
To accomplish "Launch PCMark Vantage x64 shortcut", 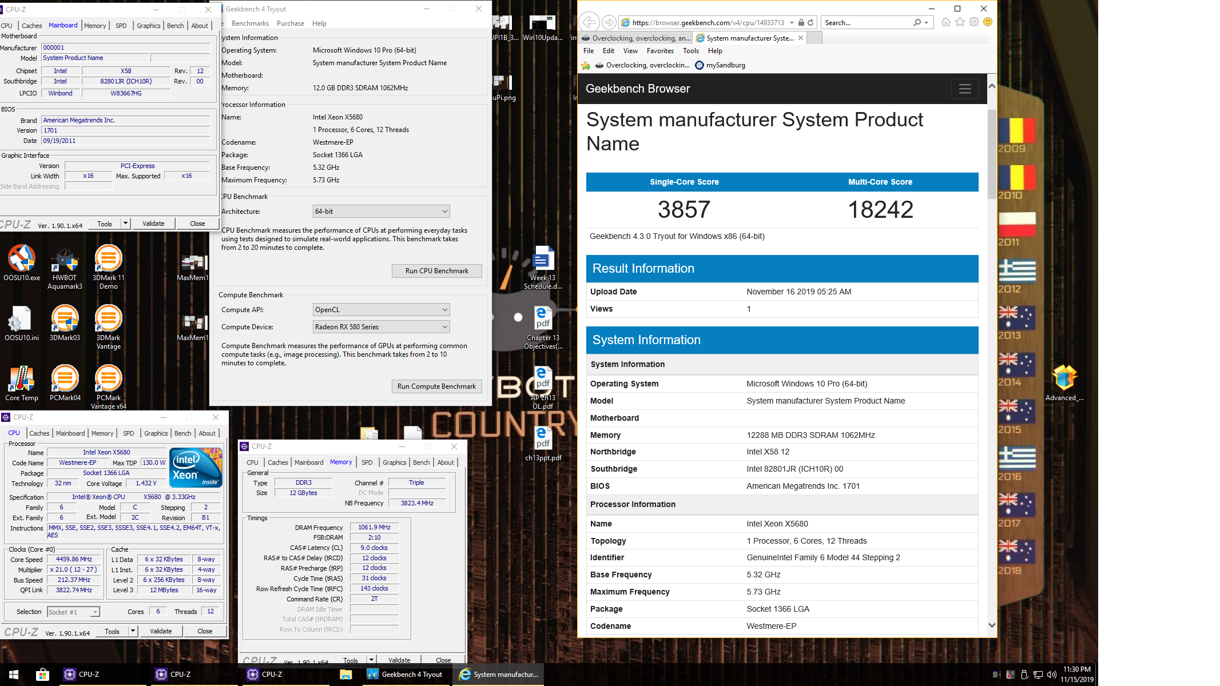I will point(108,387).
